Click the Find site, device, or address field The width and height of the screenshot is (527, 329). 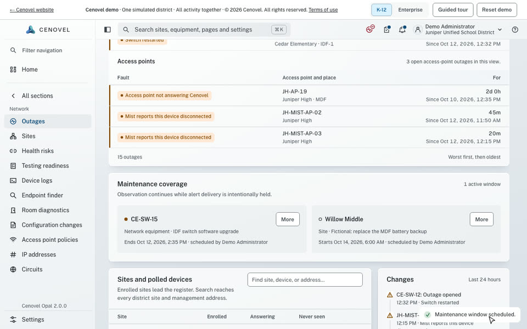coord(305,280)
